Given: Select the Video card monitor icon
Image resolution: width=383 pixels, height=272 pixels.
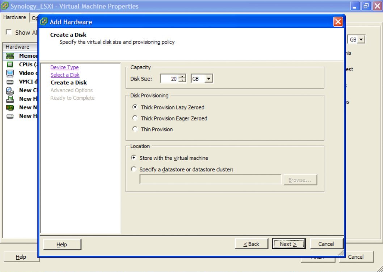Looking at the screenshot, I should coord(10,73).
